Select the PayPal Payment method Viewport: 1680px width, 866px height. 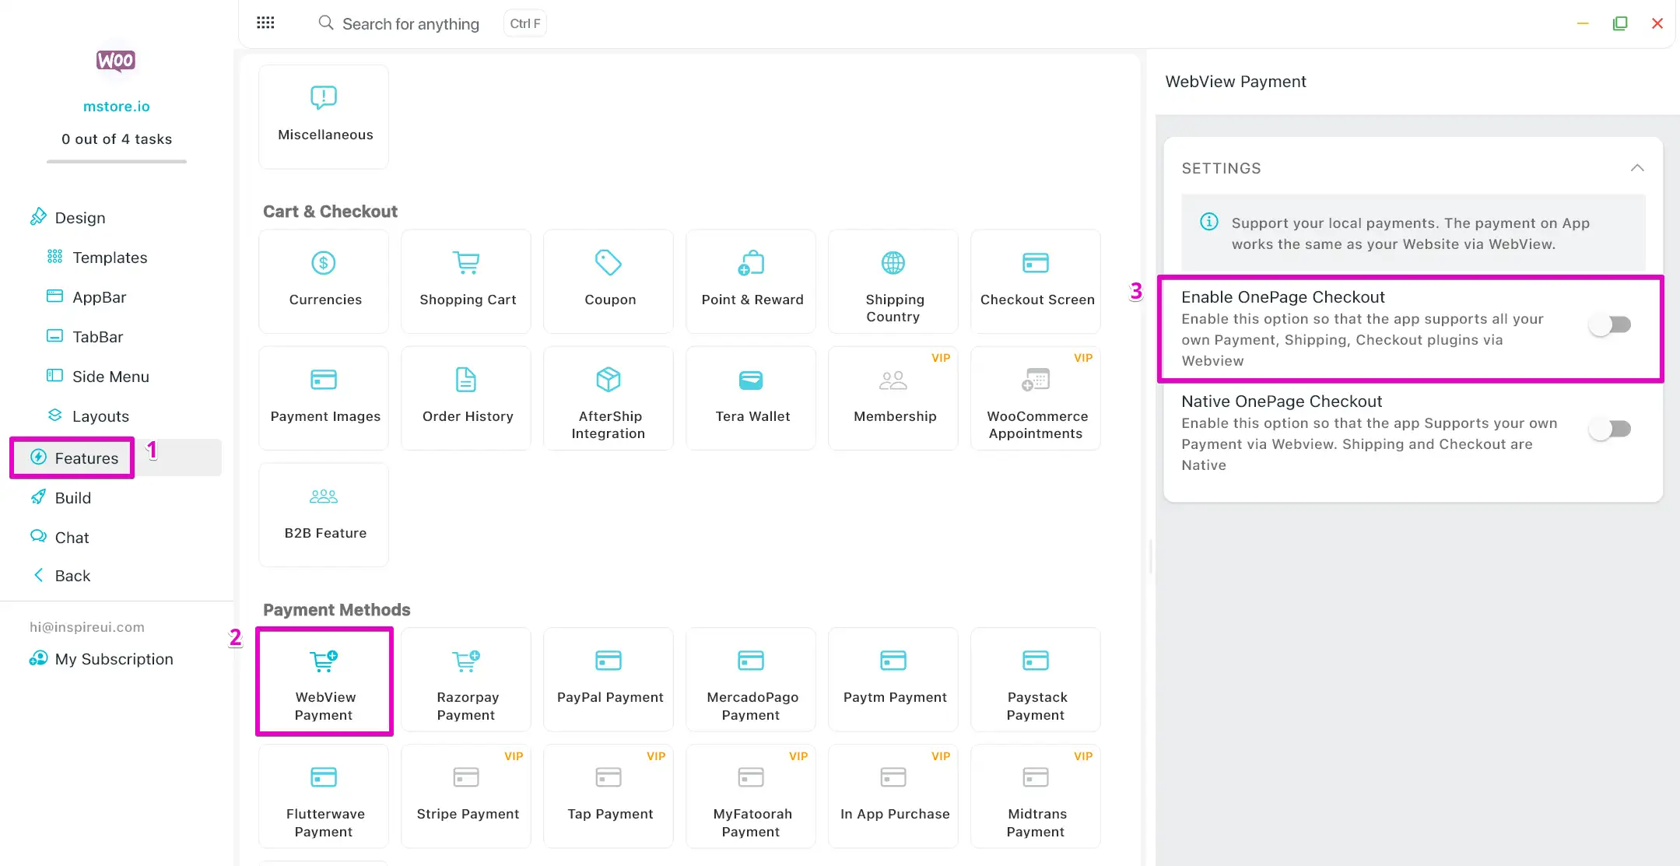click(x=608, y=679)
